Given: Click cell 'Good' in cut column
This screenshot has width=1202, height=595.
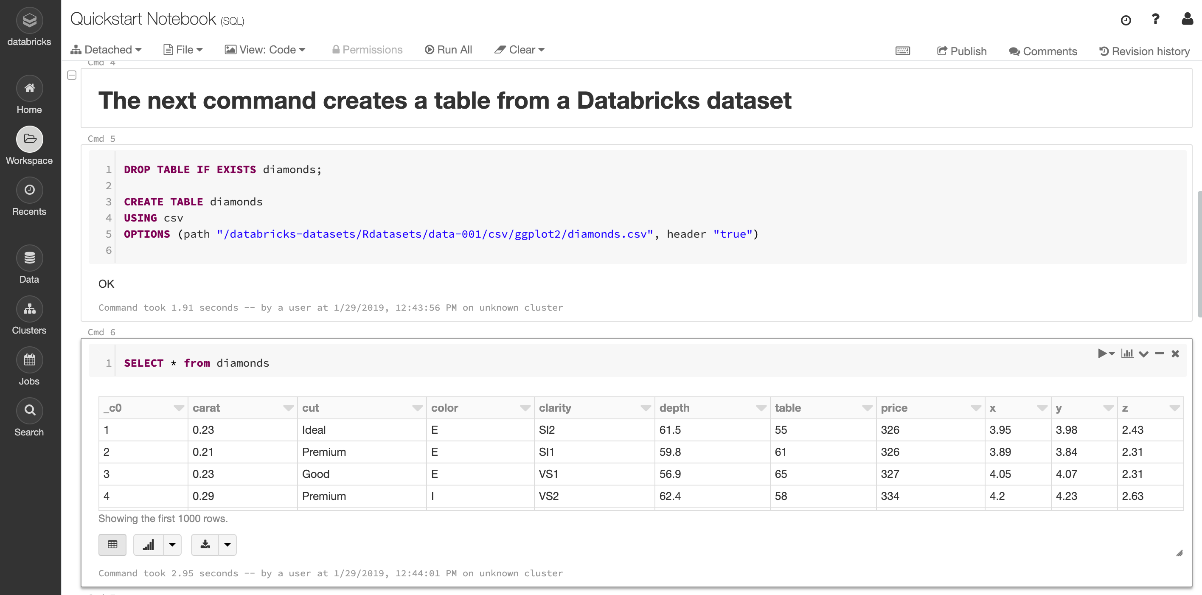Looking at the screenshot, I should 362,474.
